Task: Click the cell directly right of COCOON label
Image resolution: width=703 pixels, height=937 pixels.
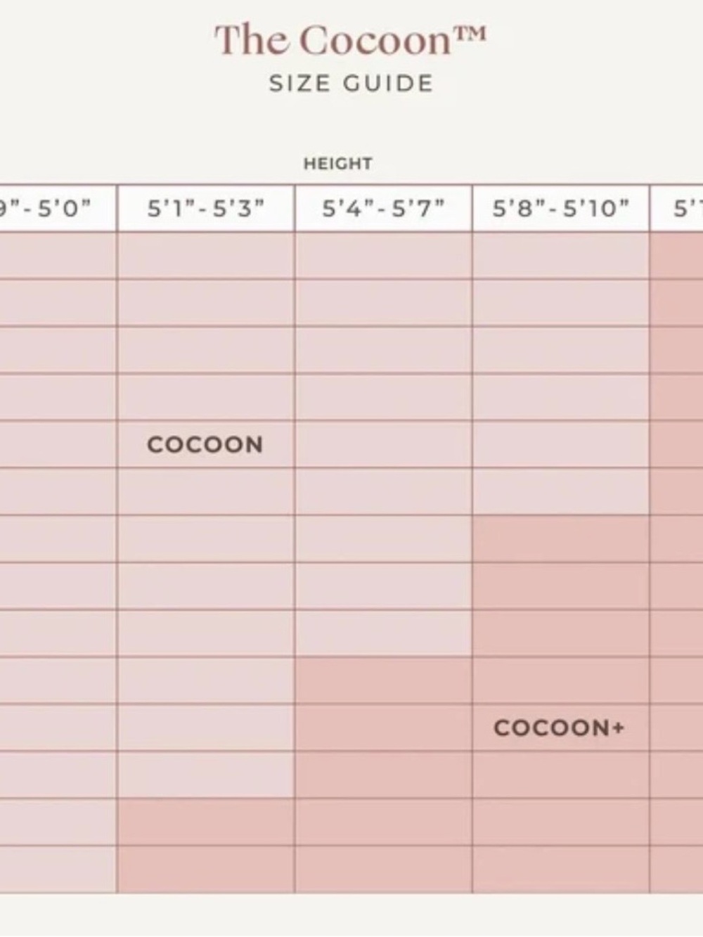Action: (383, 444)
